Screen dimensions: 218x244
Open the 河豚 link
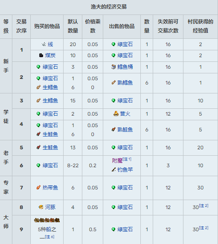tap(50, 207)
